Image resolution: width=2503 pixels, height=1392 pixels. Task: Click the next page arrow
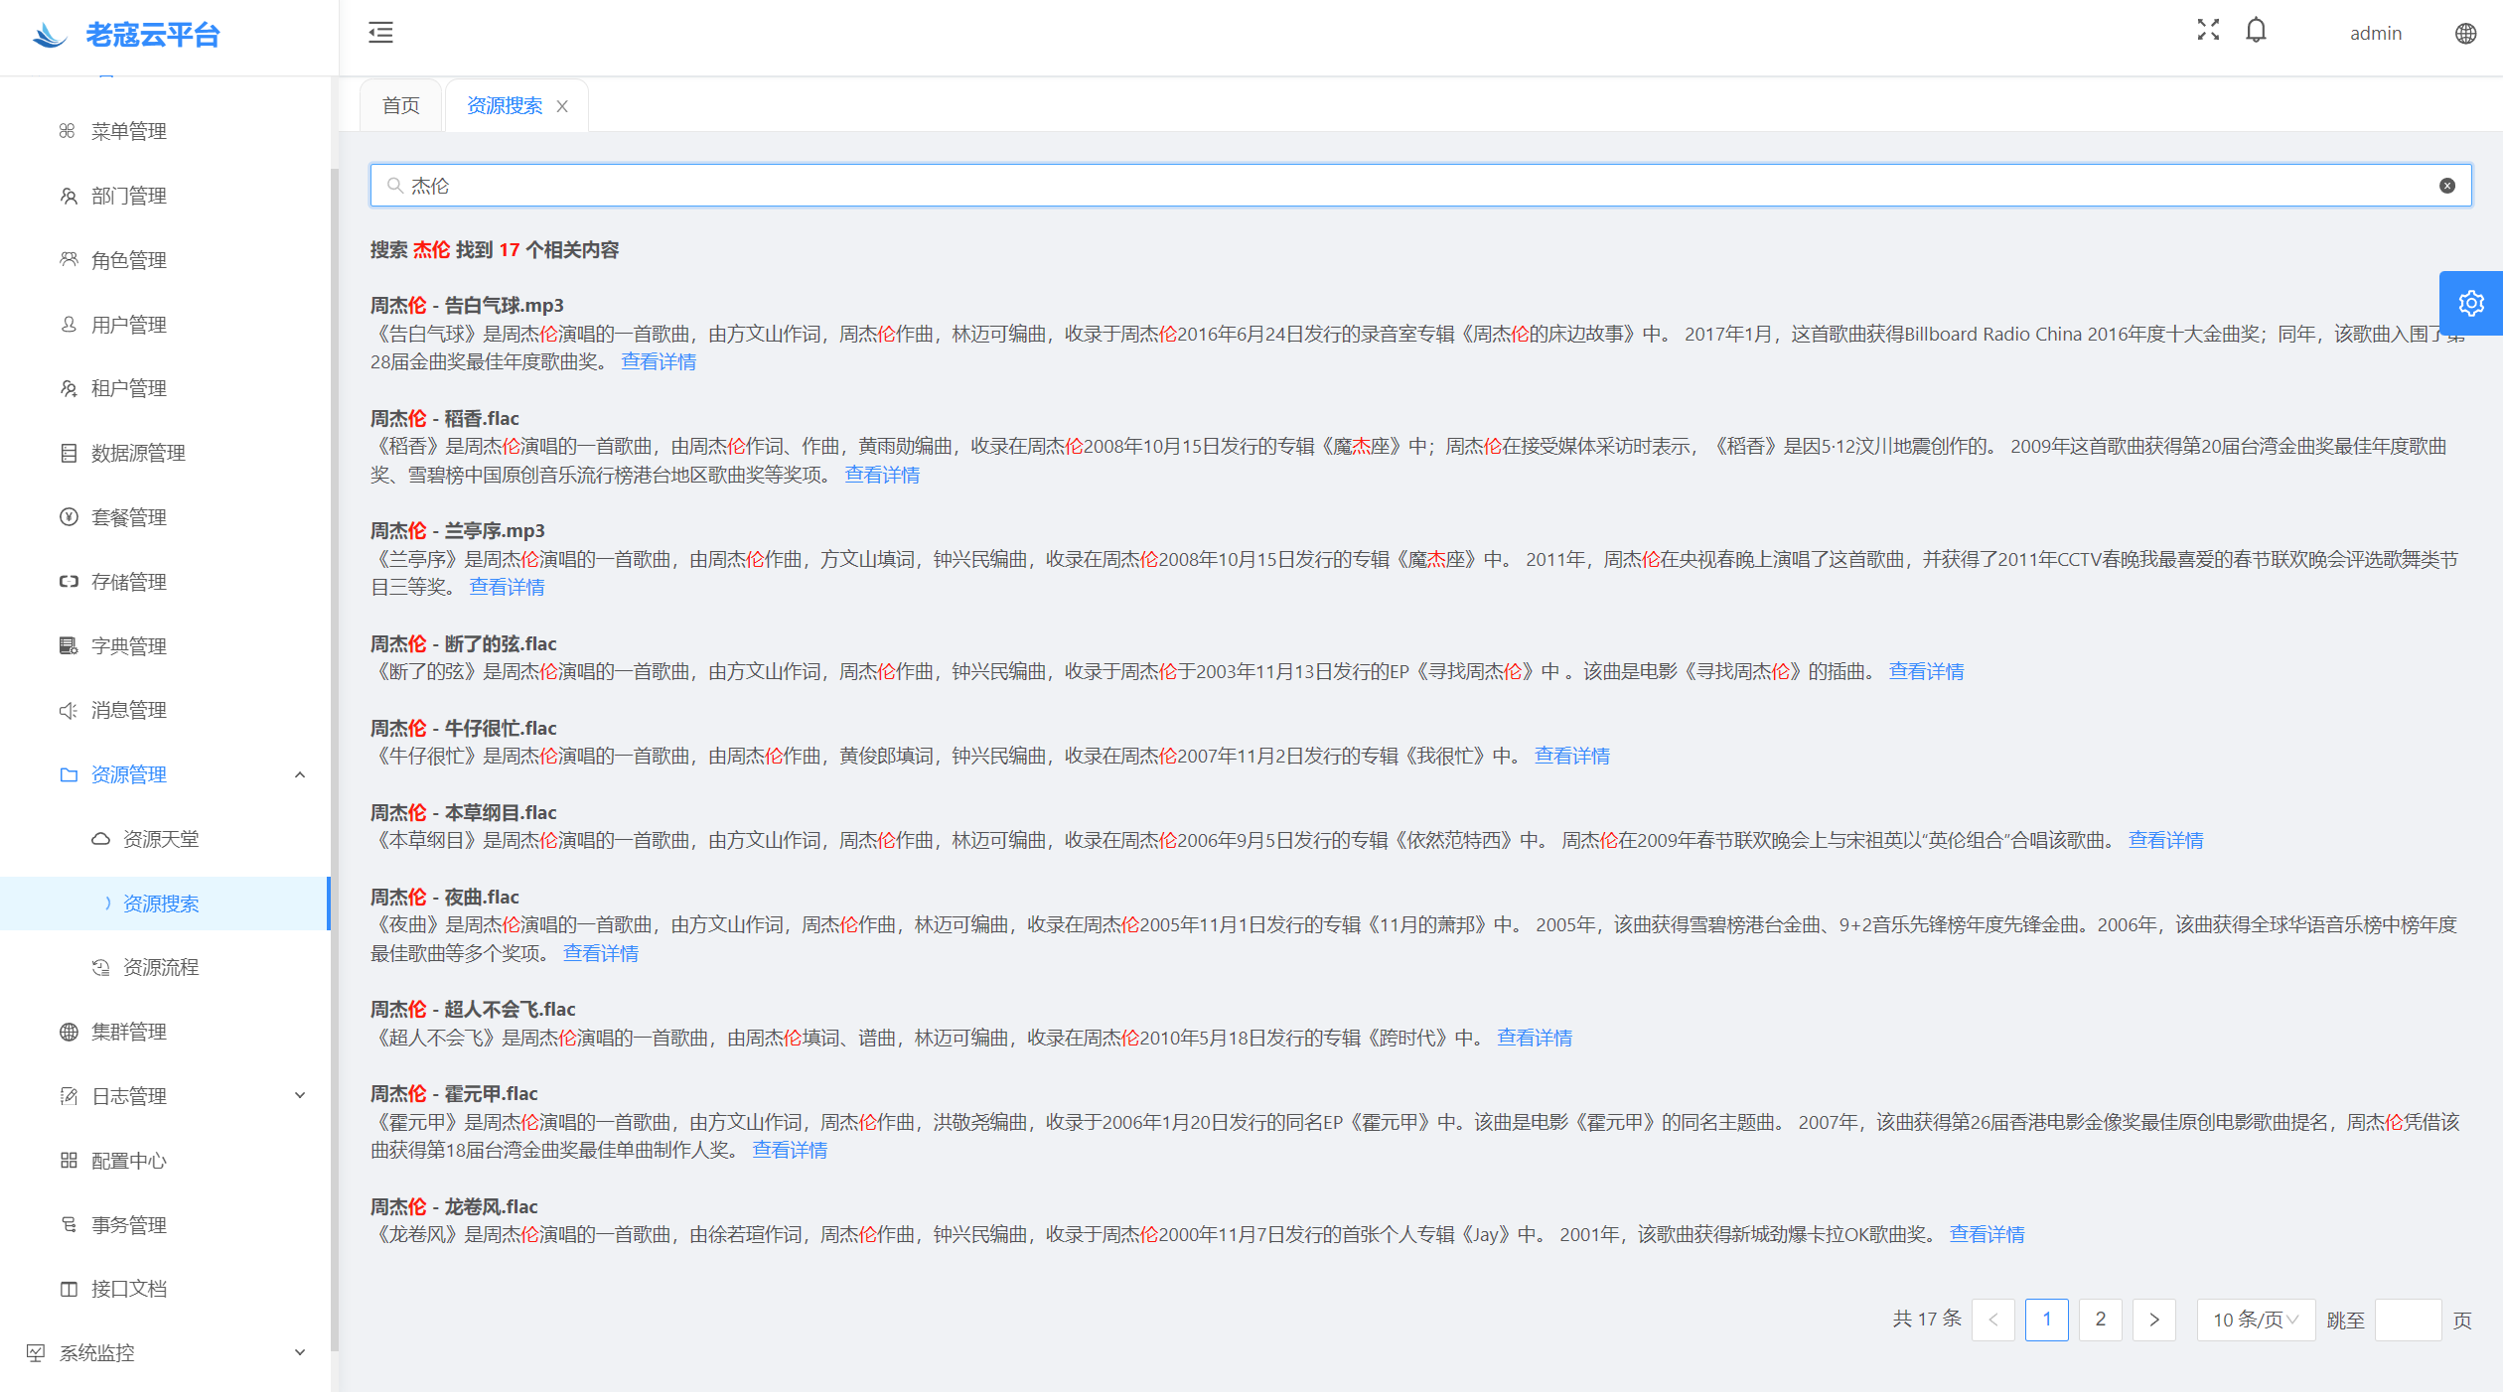click(x=2153, y=1320)
